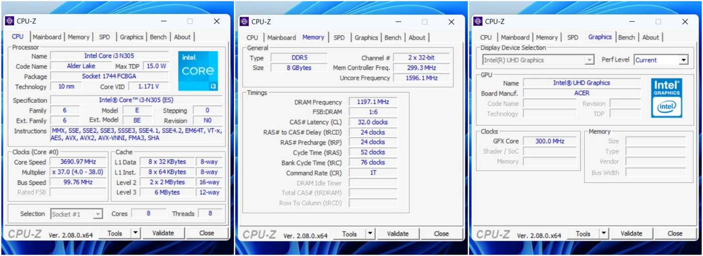
Task: Click the Package value Socket 1744 FCBGA
Action: click(x=109, y=76)
